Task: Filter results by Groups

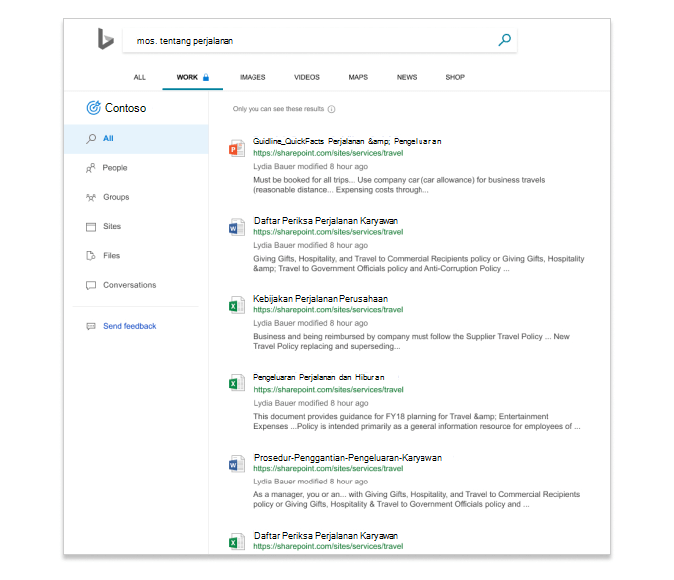Action: coord(116,197)
